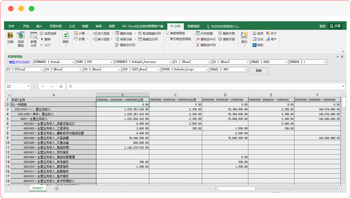Open the SCENARIO Actual dropdown
This screenshot has height=199, width=351.
point(72,62)
